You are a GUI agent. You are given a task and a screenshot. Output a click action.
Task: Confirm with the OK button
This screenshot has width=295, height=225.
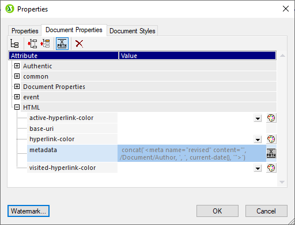pyautogui.click(x=217, y=211)
